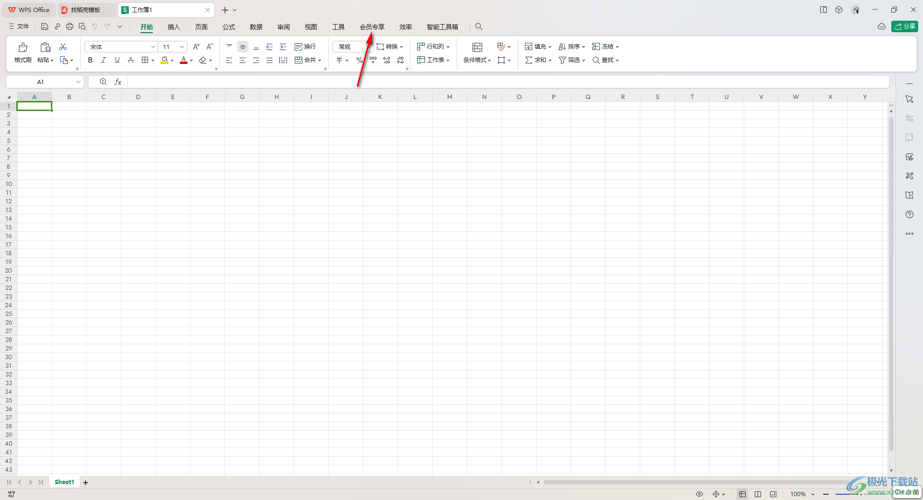Viewport: 923px width, 500px height.
Task: Open the font size 11 dropdown
Action: tap(182, 47)
